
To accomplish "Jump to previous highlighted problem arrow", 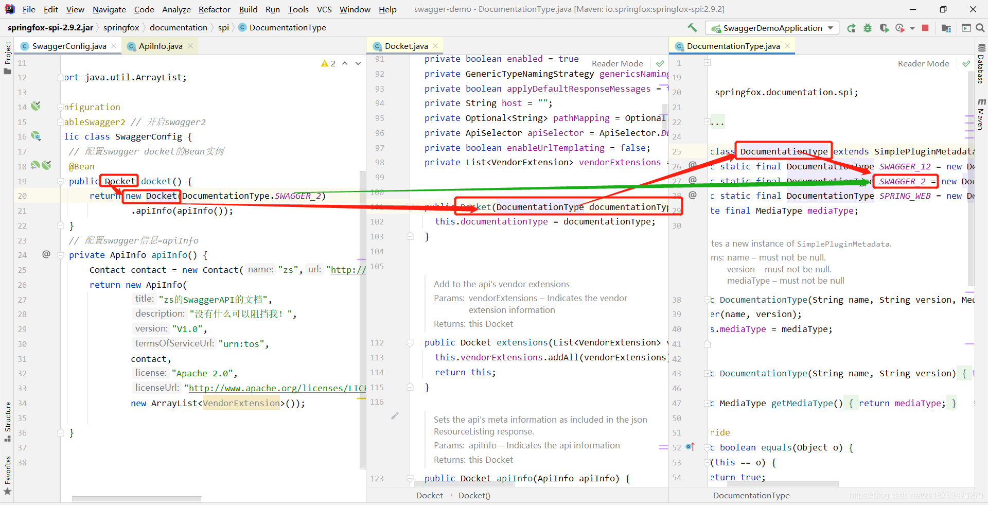I will click(345, 63).
